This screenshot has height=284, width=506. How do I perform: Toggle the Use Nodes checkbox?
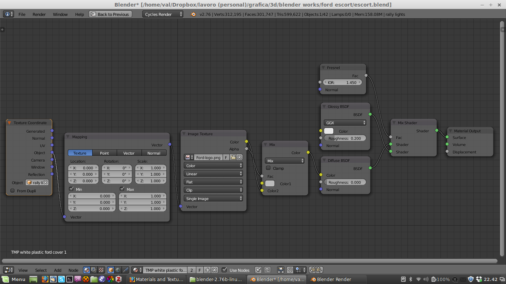pos(224,270)
